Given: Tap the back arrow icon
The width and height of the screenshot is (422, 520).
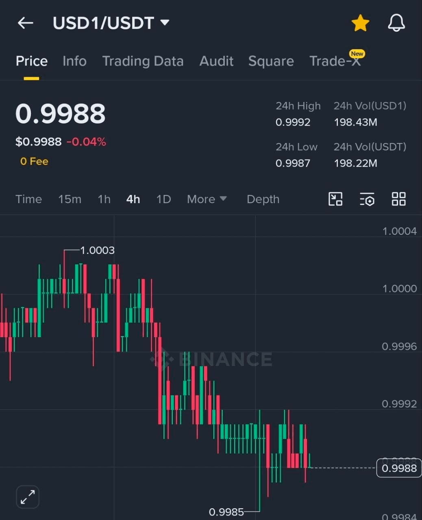Looking at the screenshot, I should click(x=25, y=23).
